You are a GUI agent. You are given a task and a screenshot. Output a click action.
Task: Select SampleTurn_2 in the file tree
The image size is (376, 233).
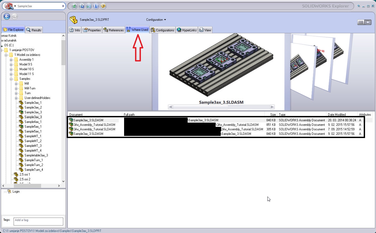click(x=34, y=165)
